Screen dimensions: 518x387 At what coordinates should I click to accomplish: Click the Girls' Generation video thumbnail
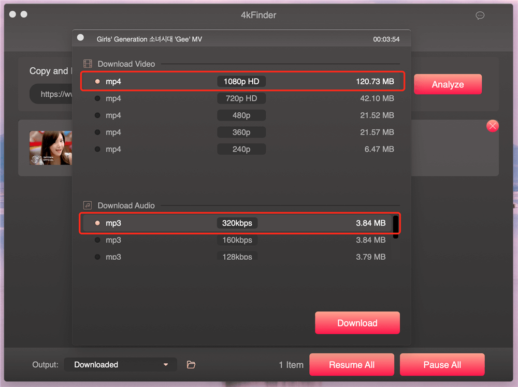pyautogui.click(x=50, y=148)
